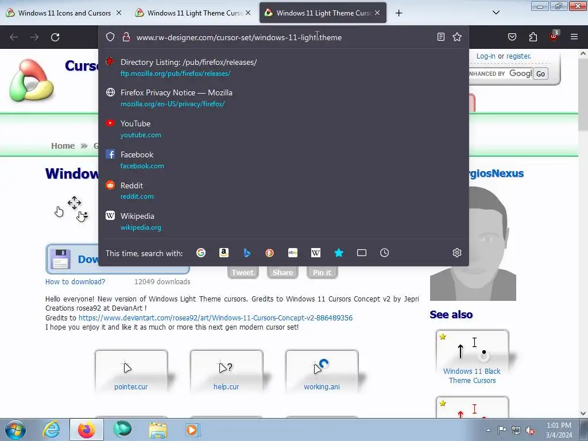The height and width of the screenshot is (441, 588).
Task: Click the Firefox back arrow button
Action: point(14,37)
